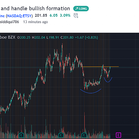Click the magenta upcoming earnings E marker
Image resolution: width=139 pixels, height=139 pixels.
pyautogui.click(x=118, y=135)
